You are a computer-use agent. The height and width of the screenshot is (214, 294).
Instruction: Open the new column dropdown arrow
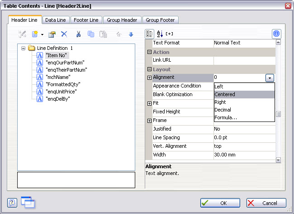[42, 34]
